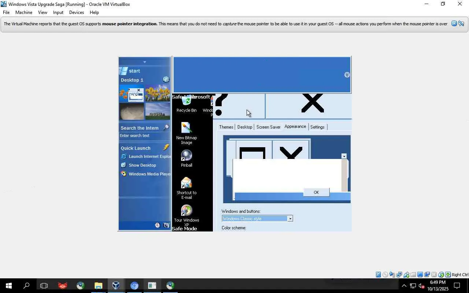Select the Stonehenge desktop thumbnail
Viewport: 469px width, 293px height.
[158, 111]
